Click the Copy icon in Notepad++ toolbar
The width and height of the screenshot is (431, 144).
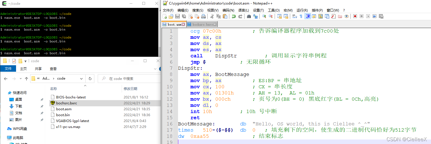click(x=219, y=16)
